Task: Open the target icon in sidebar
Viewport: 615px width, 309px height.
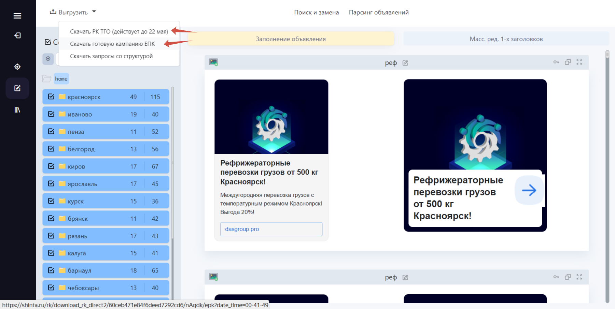Action: point(17,67)
